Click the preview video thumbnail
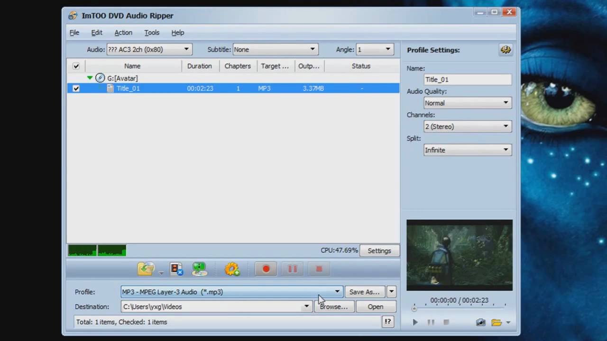607x341 pixels. coord(460,255)
